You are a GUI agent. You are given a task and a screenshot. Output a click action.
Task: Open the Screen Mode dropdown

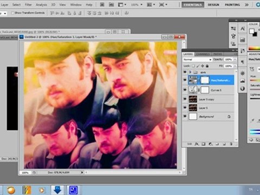163,4
